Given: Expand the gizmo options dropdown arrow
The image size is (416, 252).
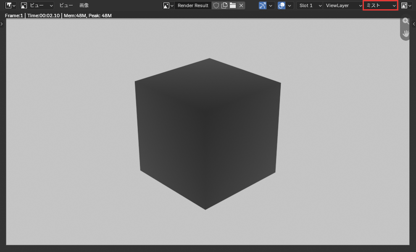Looking at the screenshot, I should tap(271, 5).
